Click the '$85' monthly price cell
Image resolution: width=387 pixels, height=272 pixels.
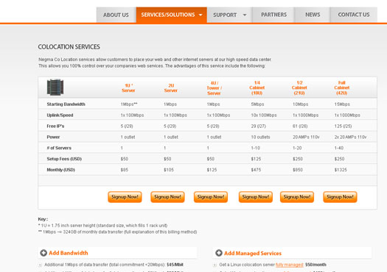(125, 170)
